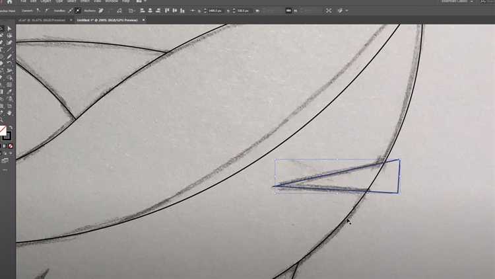Screen dimensions: 495x279
Task: Select the Direct Selection tool
Action: point(9,29)
